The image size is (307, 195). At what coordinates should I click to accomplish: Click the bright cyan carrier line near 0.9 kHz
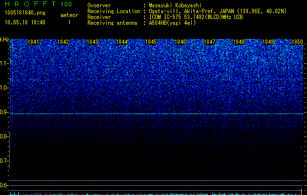click(156, 114)
